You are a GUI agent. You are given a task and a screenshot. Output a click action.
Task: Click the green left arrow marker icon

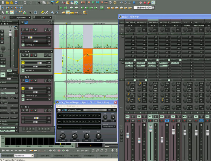pos(72,8)
